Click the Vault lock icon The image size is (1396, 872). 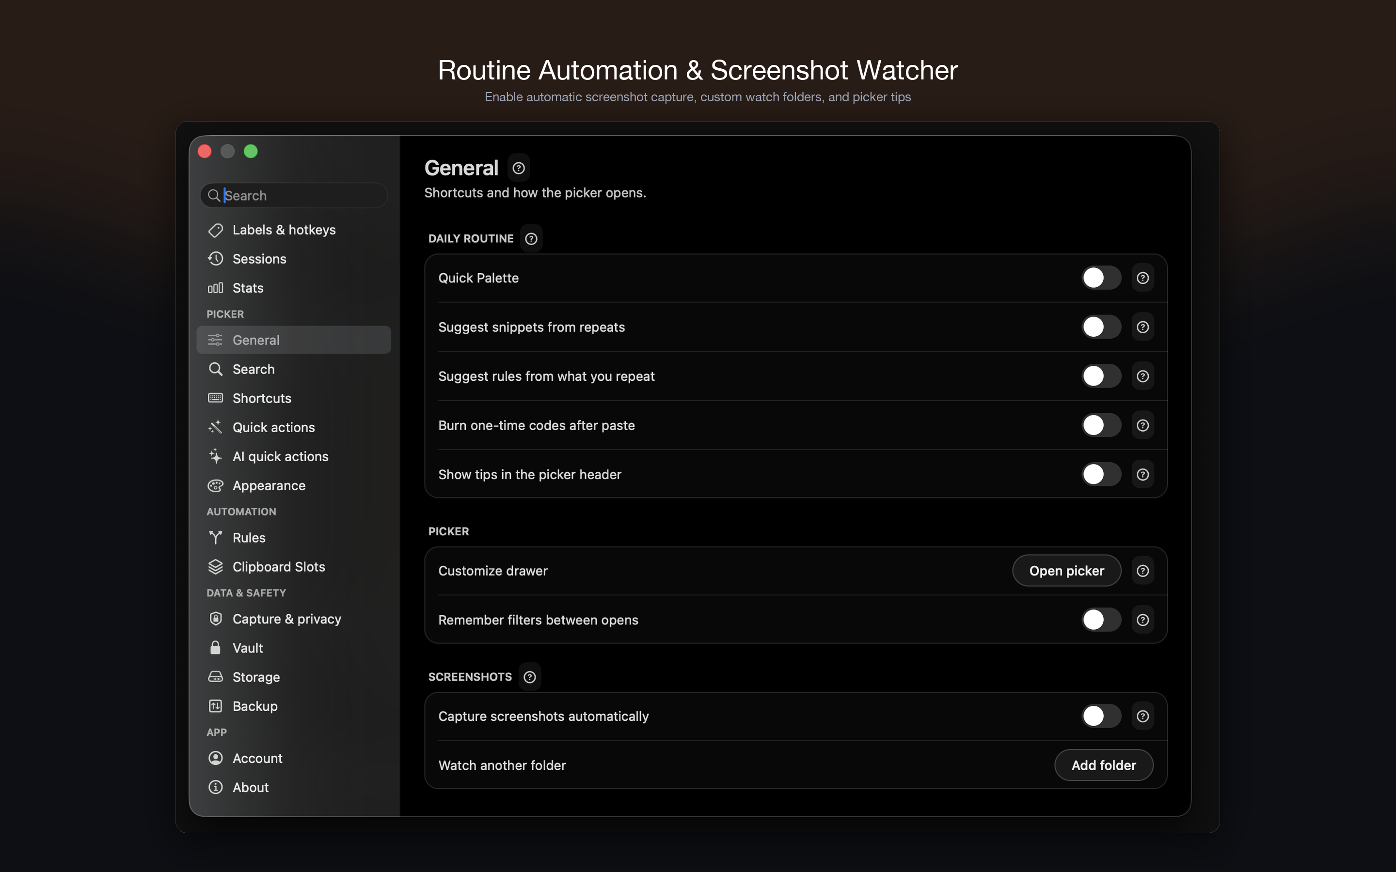[x=215, y=648]
